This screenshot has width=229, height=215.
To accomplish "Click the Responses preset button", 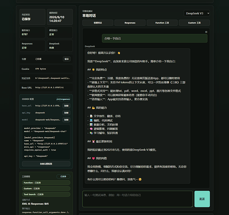I will tap(130, 23).
